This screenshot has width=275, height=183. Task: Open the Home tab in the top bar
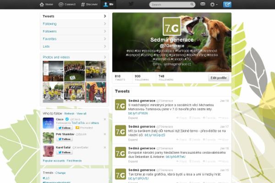pos(46,5)
